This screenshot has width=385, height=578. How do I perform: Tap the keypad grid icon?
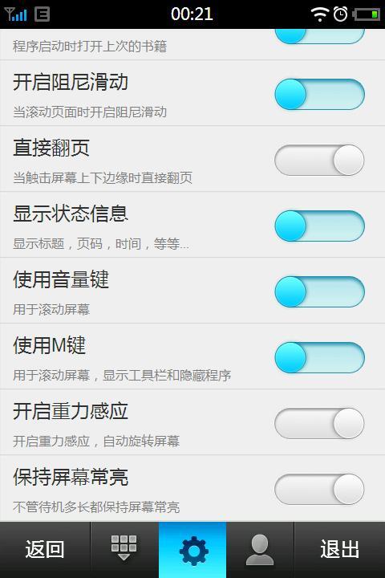click(x=124, y=548)
